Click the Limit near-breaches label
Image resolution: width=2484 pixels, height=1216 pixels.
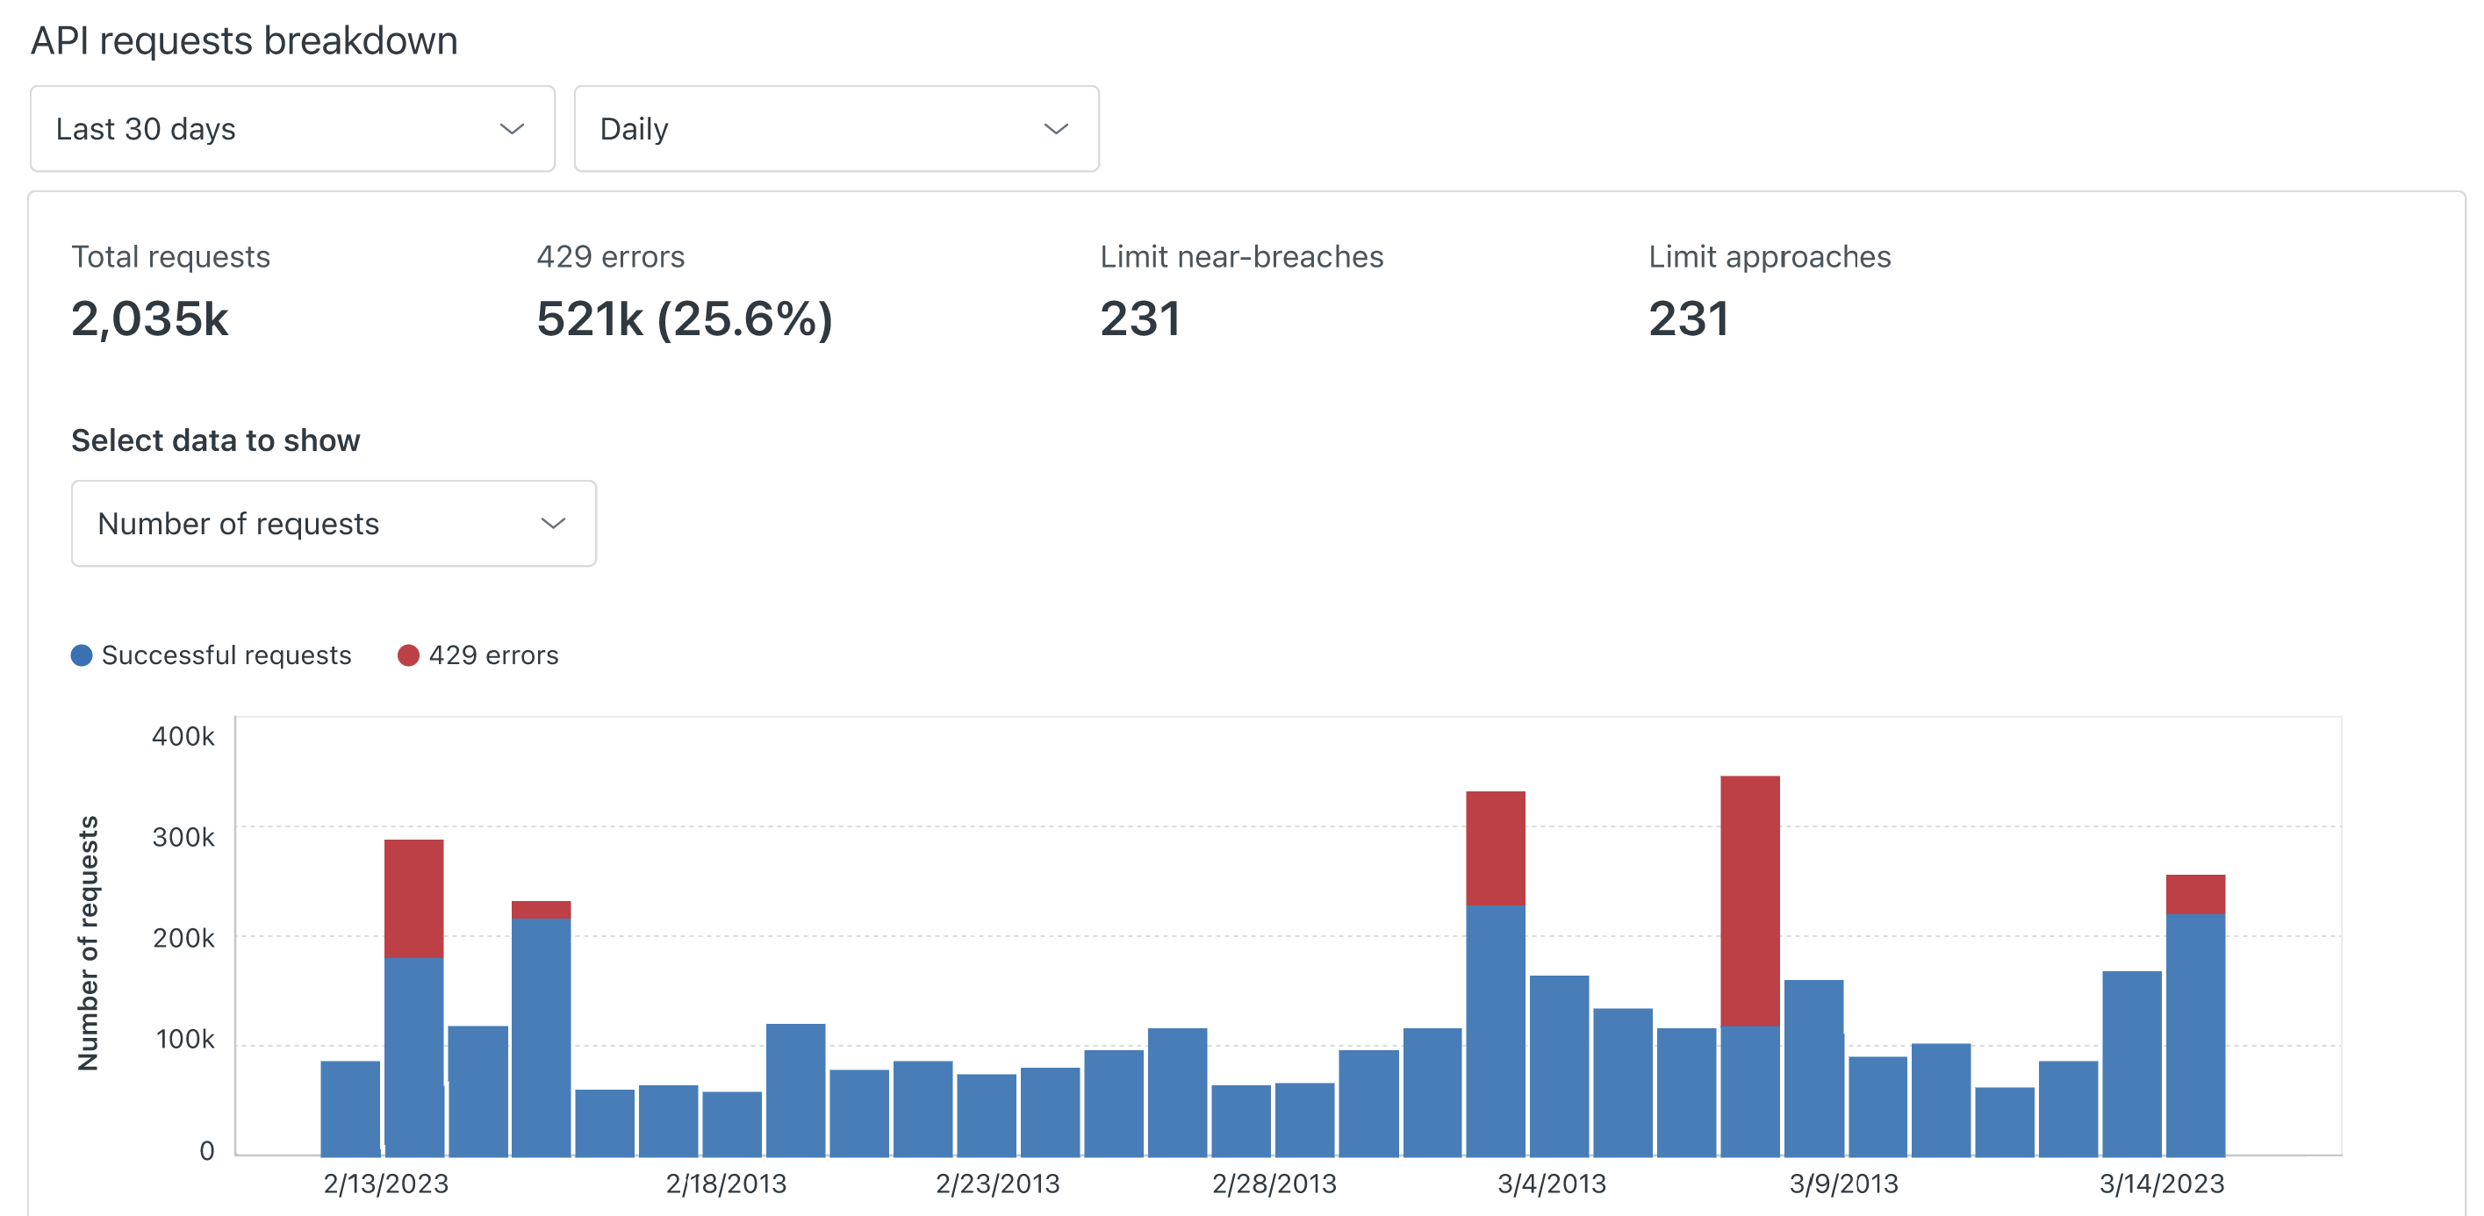pos(1241,256)
